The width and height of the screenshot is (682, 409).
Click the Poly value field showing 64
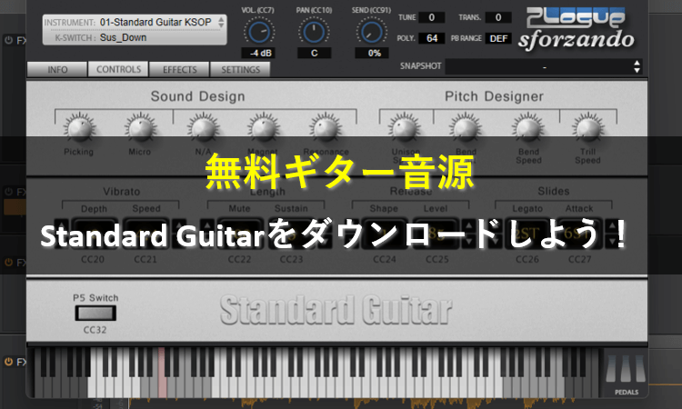click(x=432, y=38)
